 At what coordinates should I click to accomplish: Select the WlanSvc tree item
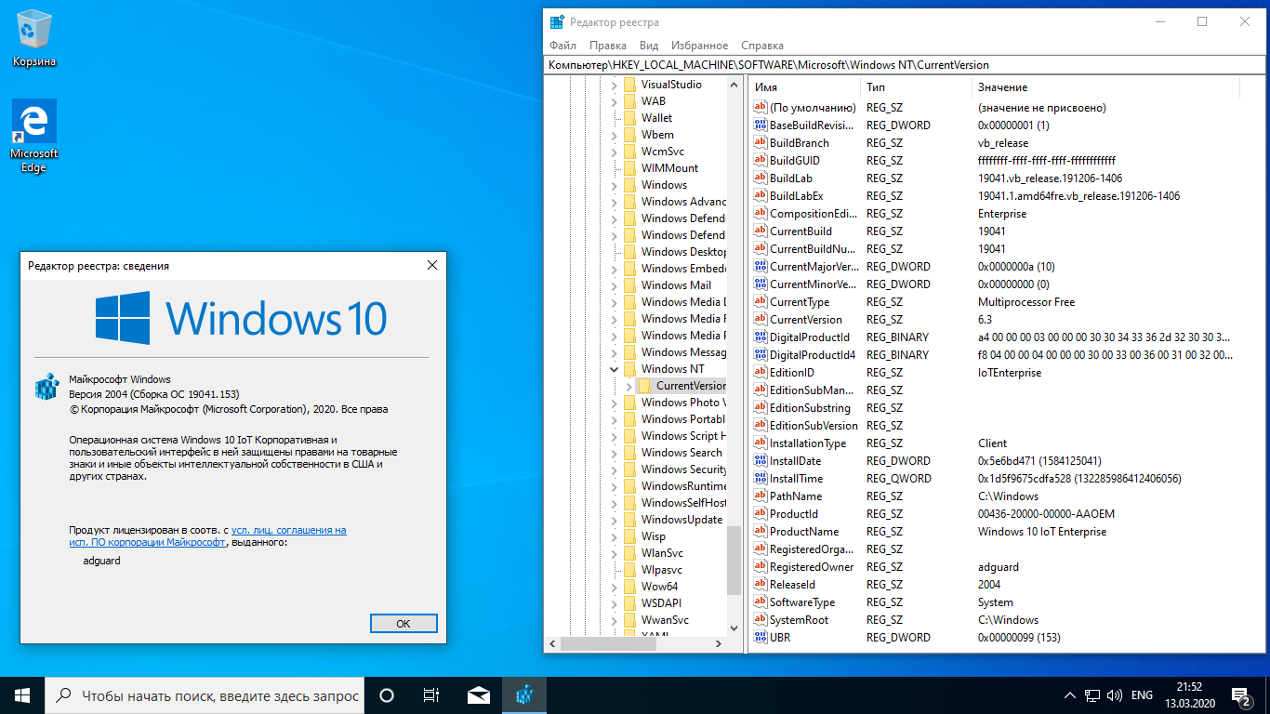click(x=662, y=553)
